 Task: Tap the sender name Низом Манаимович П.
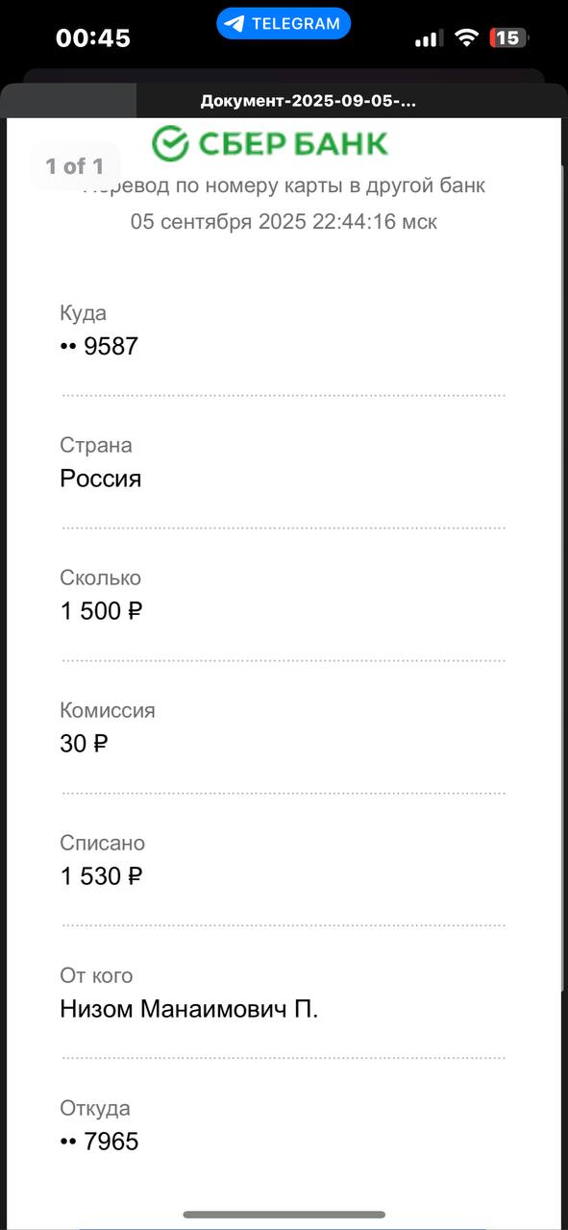point(188,1009)
